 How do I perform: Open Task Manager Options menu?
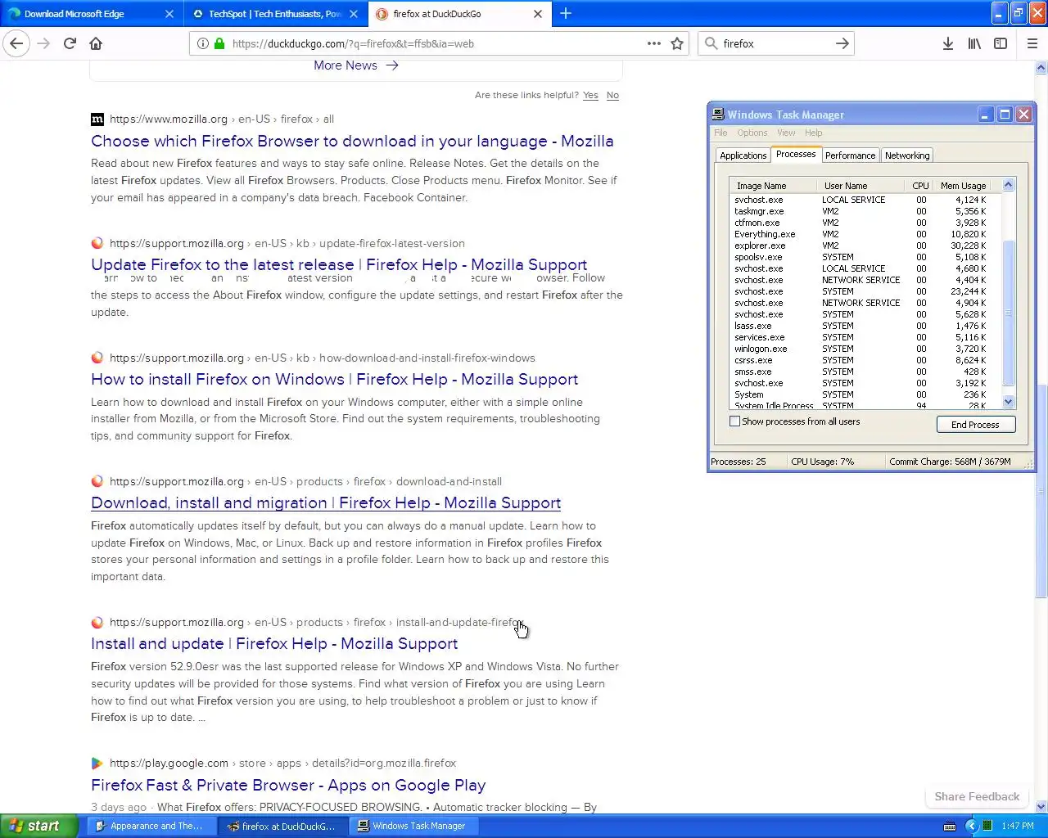pyautogui.click(x=752, y=133)
